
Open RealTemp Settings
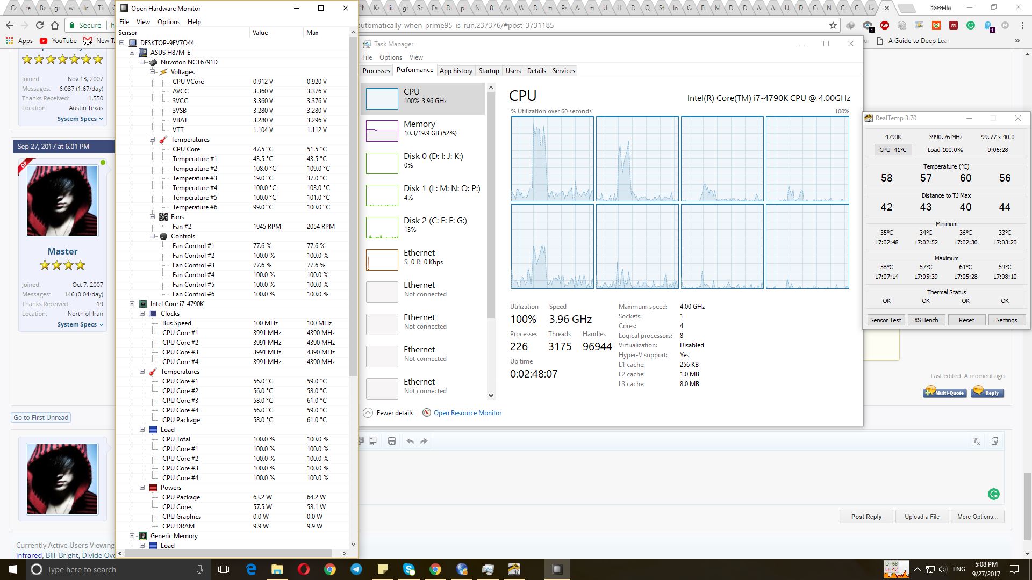1006,320
